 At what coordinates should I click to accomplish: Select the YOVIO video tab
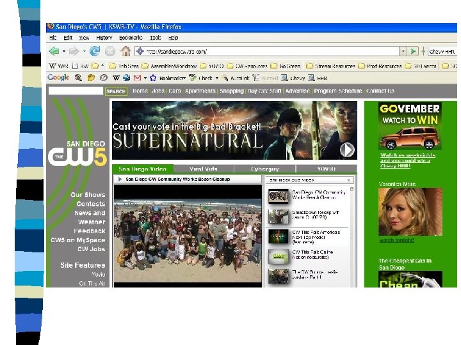pos(327,169)
